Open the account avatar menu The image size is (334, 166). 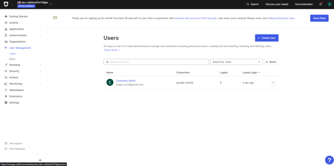pyautogui.click(x=329, y=4)
